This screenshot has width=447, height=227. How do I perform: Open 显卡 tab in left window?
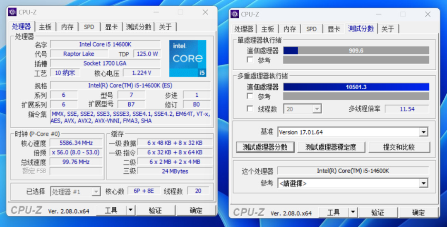[x=111, y=27]
